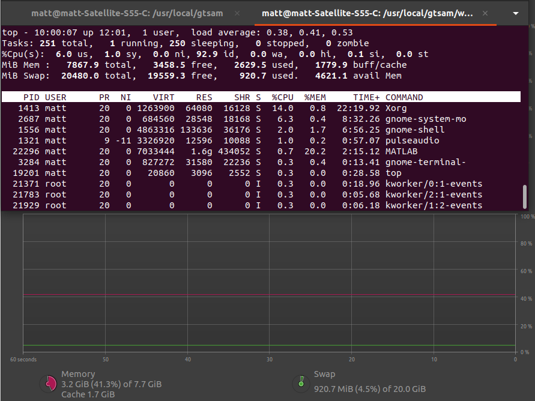
Task: Click the Memory pie chart icon
Action: tap(49, 382)
